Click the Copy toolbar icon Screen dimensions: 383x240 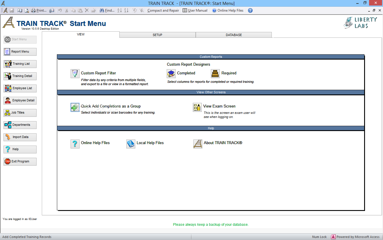pyautogui.click(x=73, y=10)
